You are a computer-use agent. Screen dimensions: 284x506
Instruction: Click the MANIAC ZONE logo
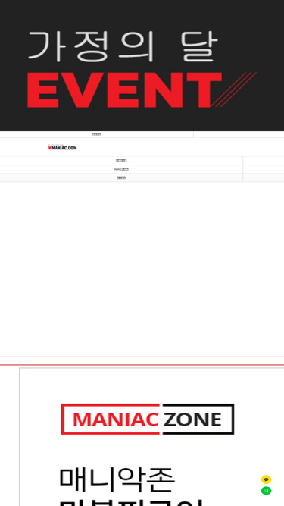(147, 420)
